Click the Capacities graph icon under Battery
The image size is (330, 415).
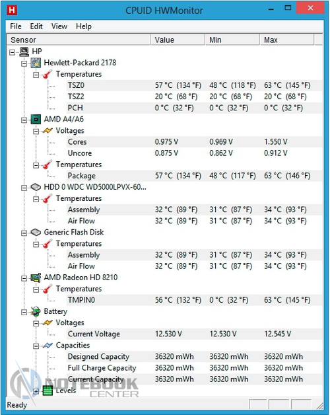coord(48,346)
